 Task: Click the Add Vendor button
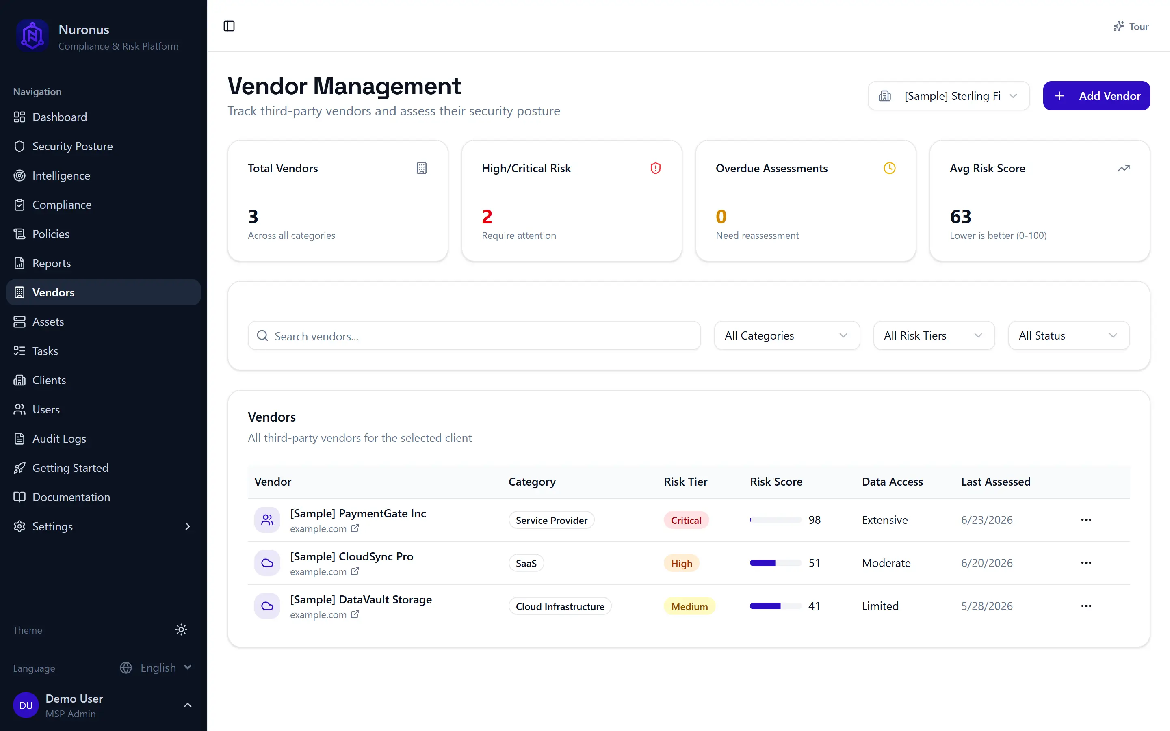point(1096,96)
